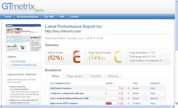Click the down arrow next to 52% score

pos(63,59)
